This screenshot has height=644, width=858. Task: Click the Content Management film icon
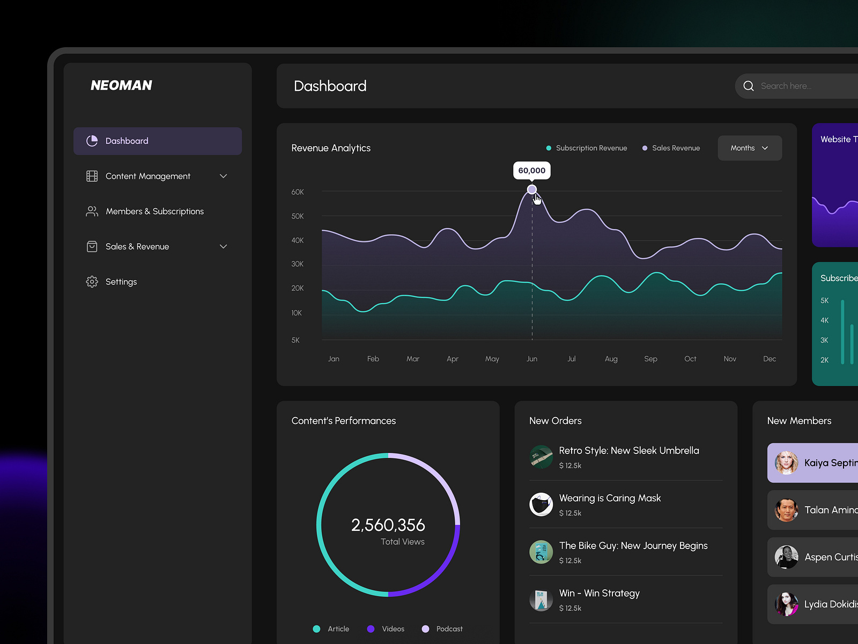(x=92, y=176)
